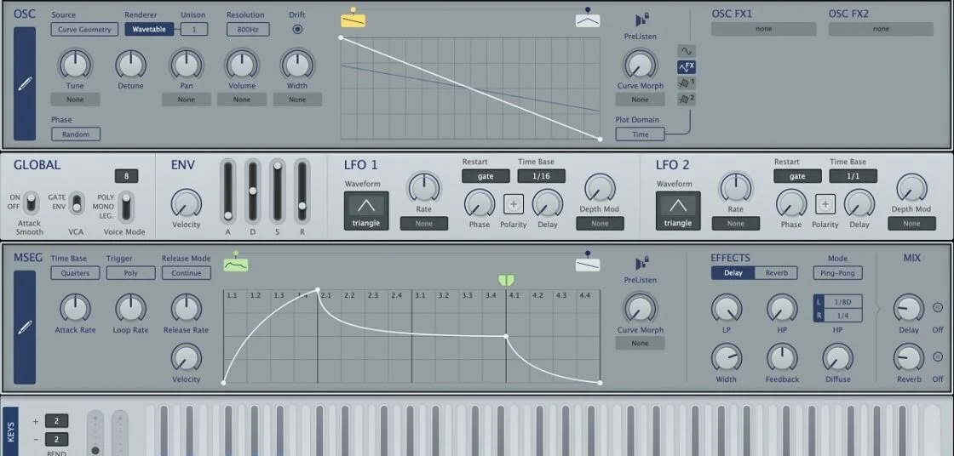
Task: Switch to the Reverb effects tab
Action: (776, 273)
